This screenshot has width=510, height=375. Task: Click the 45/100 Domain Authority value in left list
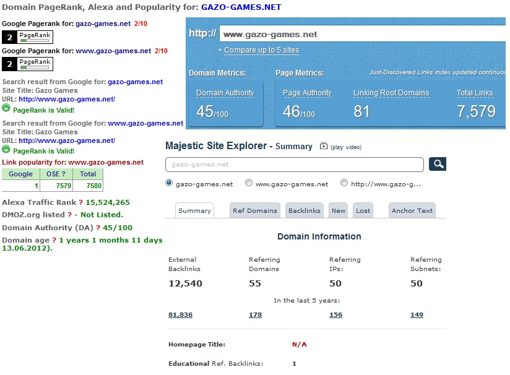pyautogui.click(x=118, y=228)
